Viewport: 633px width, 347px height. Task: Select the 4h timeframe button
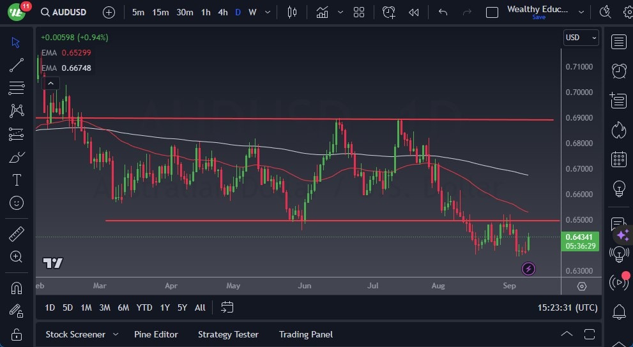click(x=222, y=12)
